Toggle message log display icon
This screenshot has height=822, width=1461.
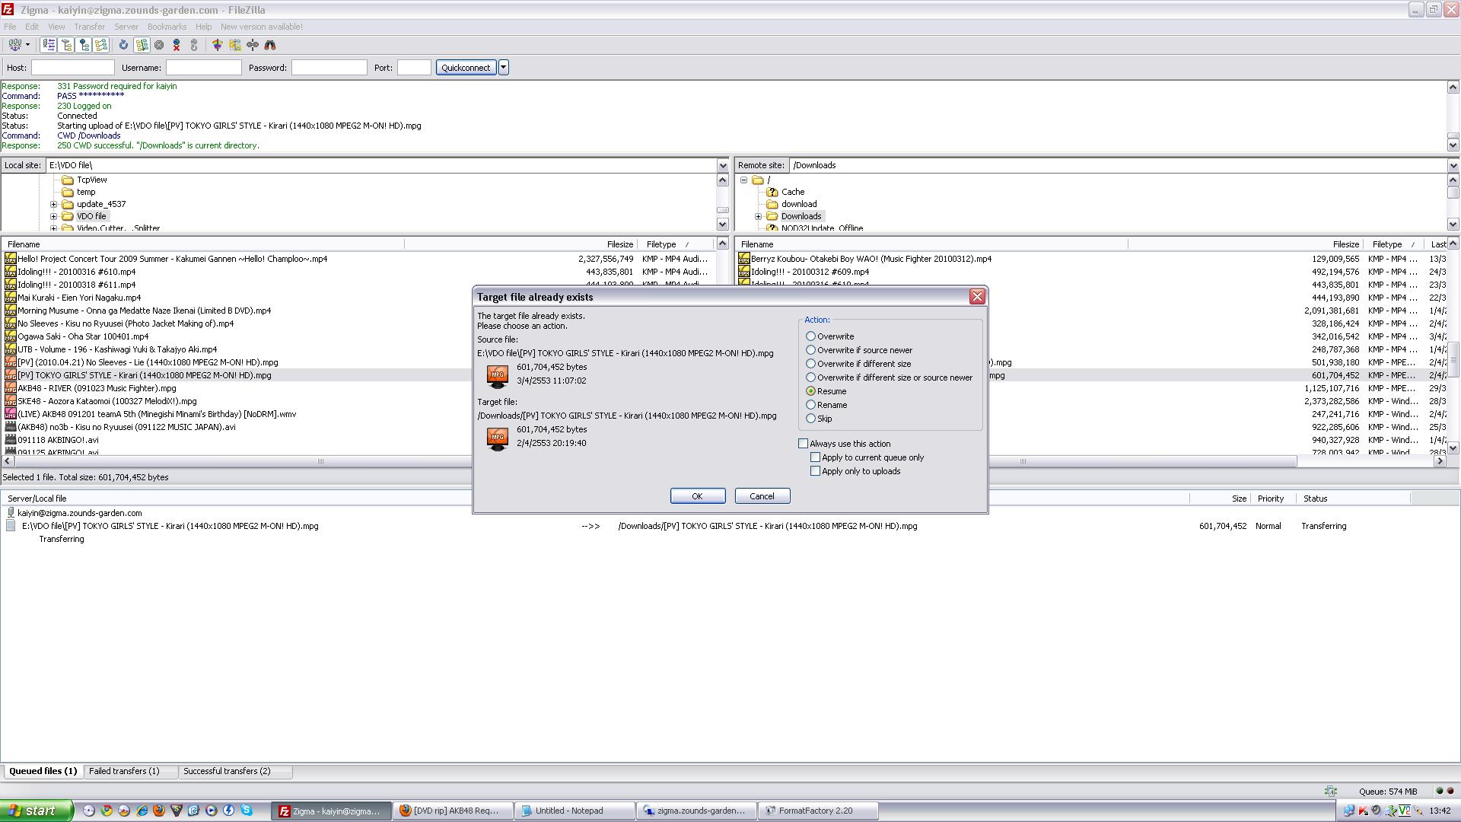point(49,45)
